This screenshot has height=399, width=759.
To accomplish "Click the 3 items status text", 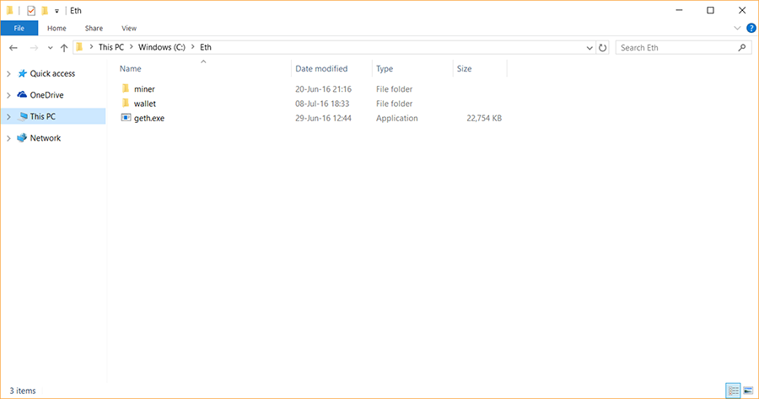I will (x=23, y=391).
